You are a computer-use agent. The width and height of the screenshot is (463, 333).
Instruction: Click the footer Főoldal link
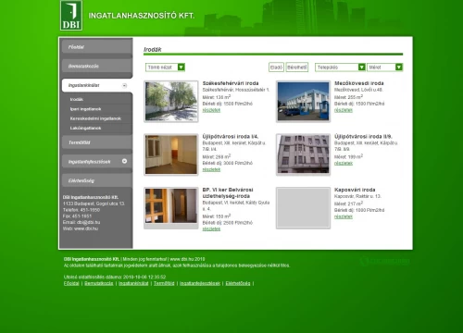click(x=71, y=283)
